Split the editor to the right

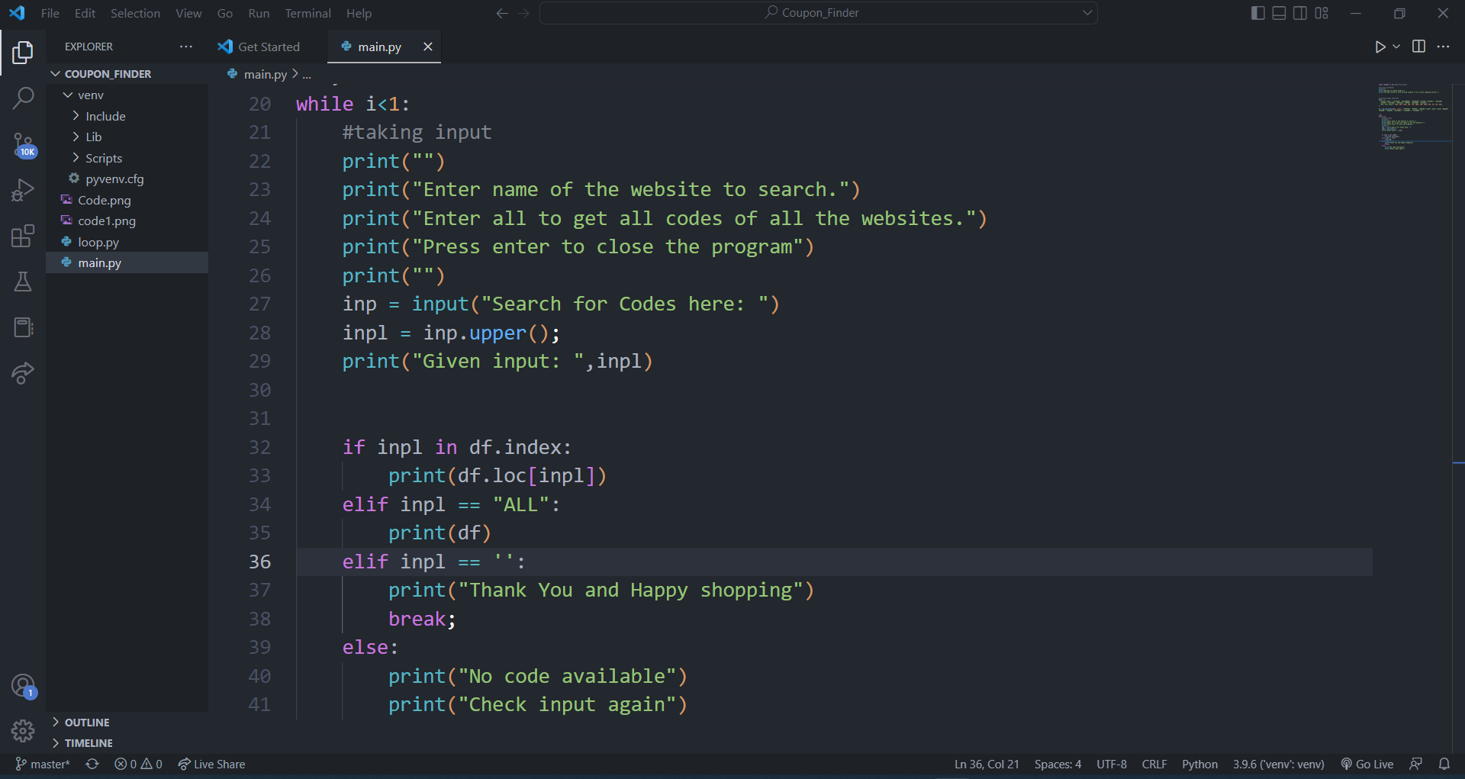(x=1418, y=47)
